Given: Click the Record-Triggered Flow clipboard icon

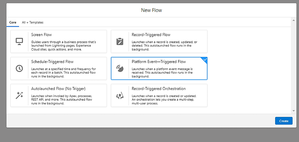Looking at the screenshot, I should pyautogui.click(x=120, y=41).
